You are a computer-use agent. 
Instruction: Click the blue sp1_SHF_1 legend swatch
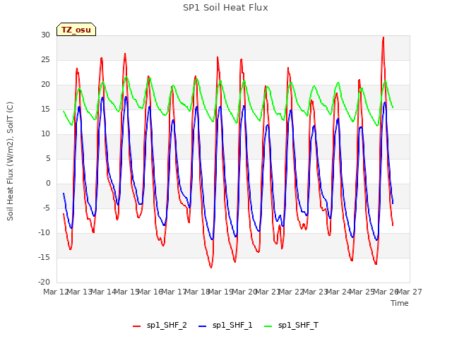pos(203,326)
